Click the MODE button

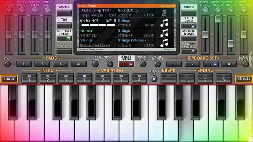tap(64, 13)
